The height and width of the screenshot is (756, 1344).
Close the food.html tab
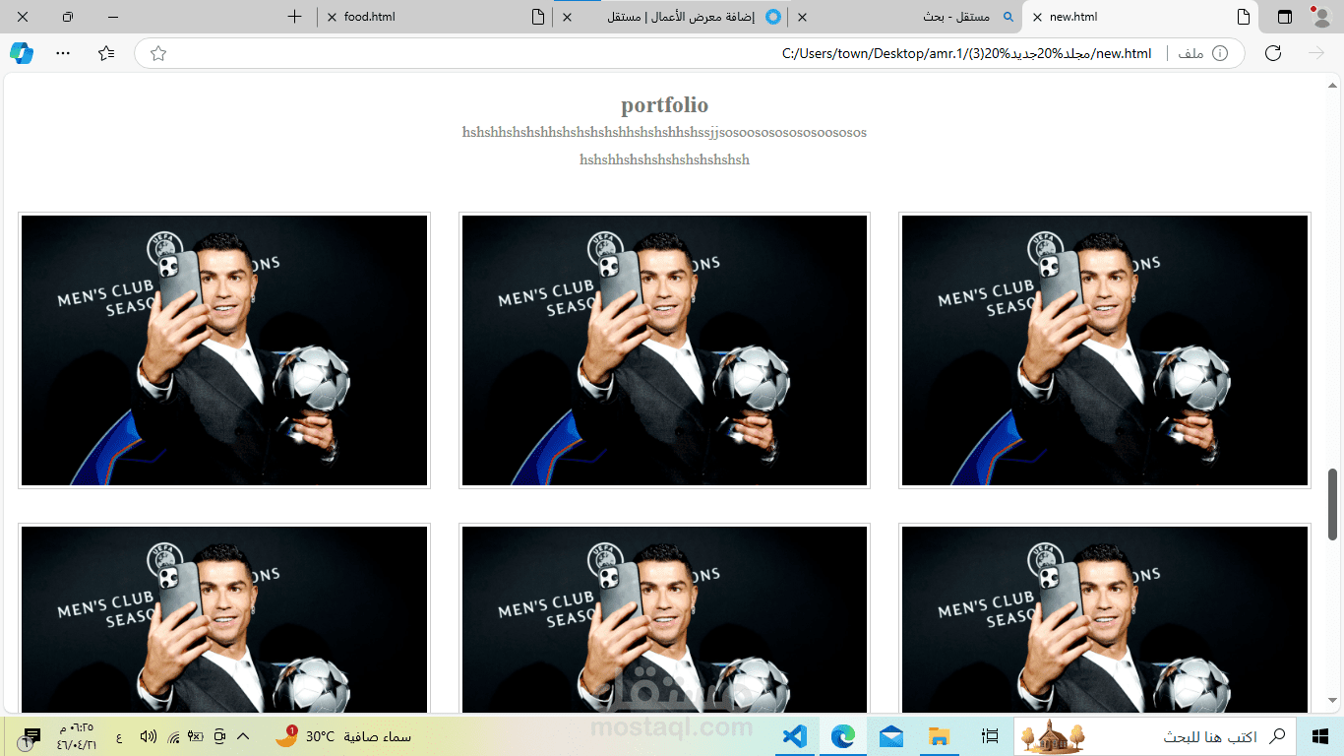pyautogui.click(x=332, y=17)
